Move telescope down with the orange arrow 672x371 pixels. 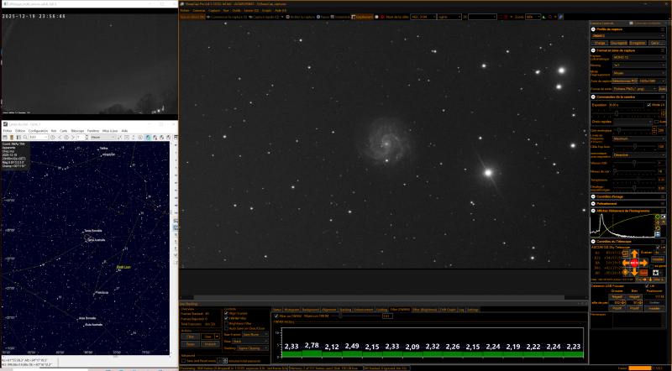click(x=635, y=273)
